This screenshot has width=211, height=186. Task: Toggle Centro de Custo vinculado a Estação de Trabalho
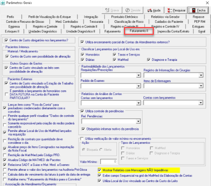(6, 83)
